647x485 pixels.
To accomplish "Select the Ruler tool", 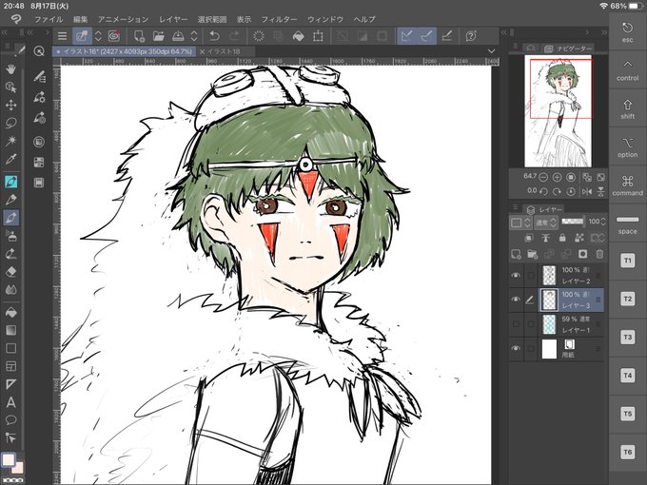I will tap(10, 384).
